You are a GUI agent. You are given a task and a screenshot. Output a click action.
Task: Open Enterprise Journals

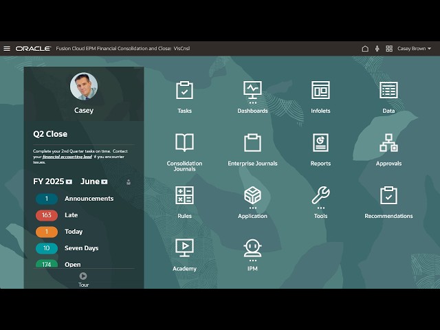pyautogui.click(x=252, y=150)
